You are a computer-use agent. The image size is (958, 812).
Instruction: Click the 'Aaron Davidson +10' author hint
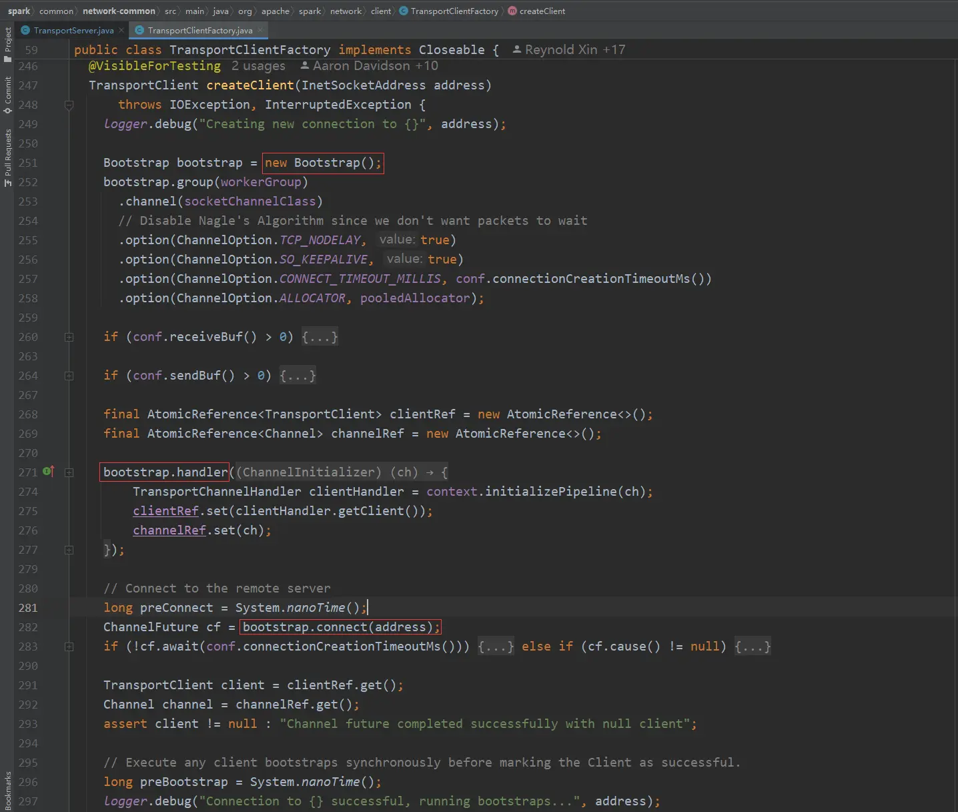(x=369, y=65)
